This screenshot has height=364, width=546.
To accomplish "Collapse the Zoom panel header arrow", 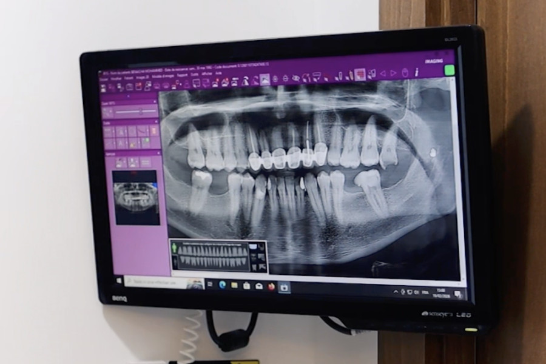I will tap(155, 102).
